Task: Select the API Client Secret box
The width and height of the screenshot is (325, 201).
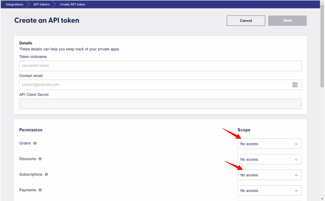Action: tap(160, 103)
